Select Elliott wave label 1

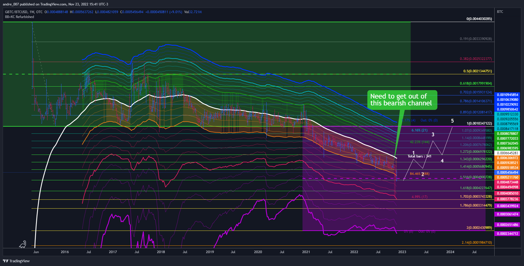(x=413, y=153)
